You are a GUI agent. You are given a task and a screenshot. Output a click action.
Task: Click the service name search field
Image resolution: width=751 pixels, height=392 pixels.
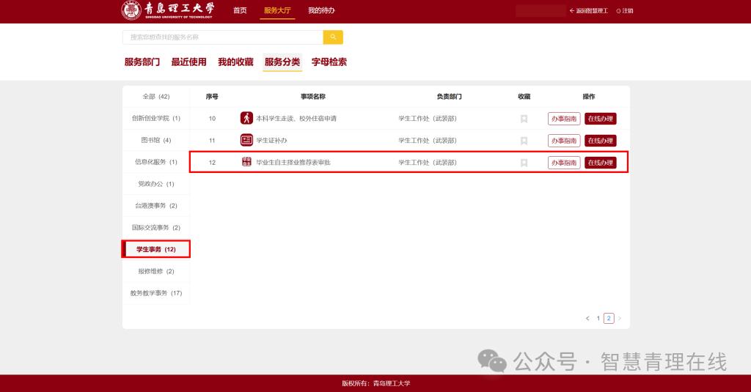[223, 37]
